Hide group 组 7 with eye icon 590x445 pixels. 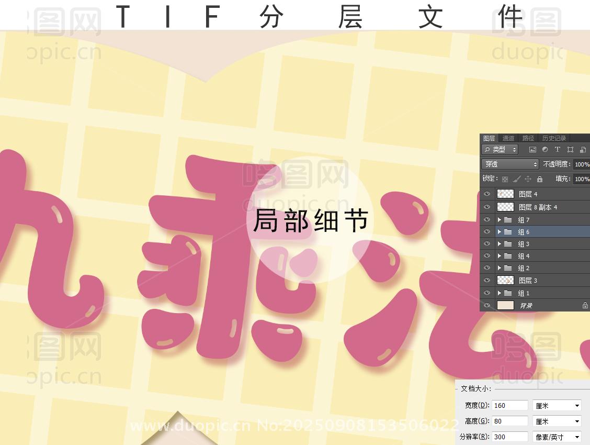[487, 219]
